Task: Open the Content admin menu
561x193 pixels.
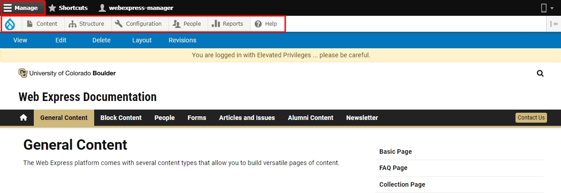Action: [42, 24]
